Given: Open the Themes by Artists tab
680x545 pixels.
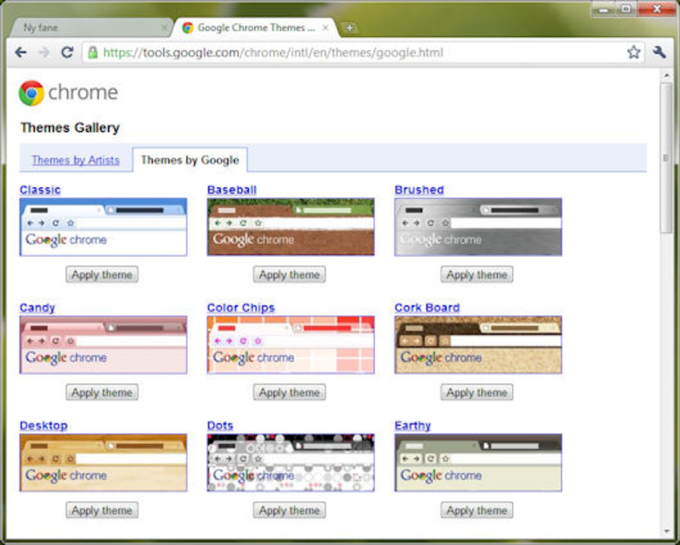Looking at the screenshot, I should pyautogui.click(x=75, y=160).
